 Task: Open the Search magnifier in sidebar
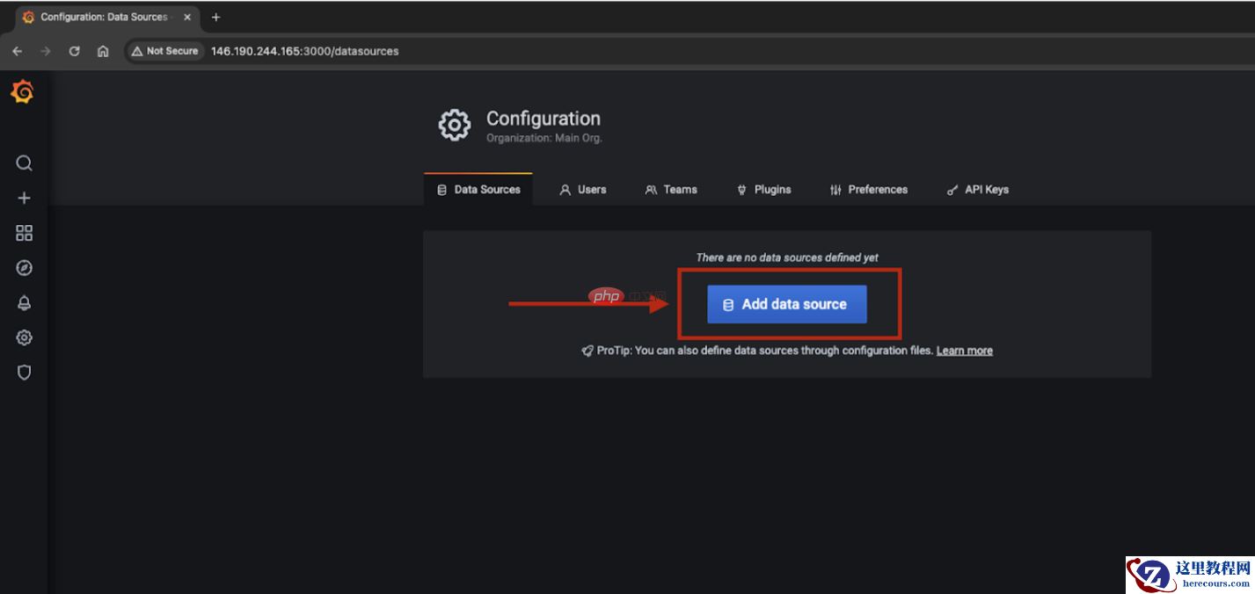coord(25,163)
